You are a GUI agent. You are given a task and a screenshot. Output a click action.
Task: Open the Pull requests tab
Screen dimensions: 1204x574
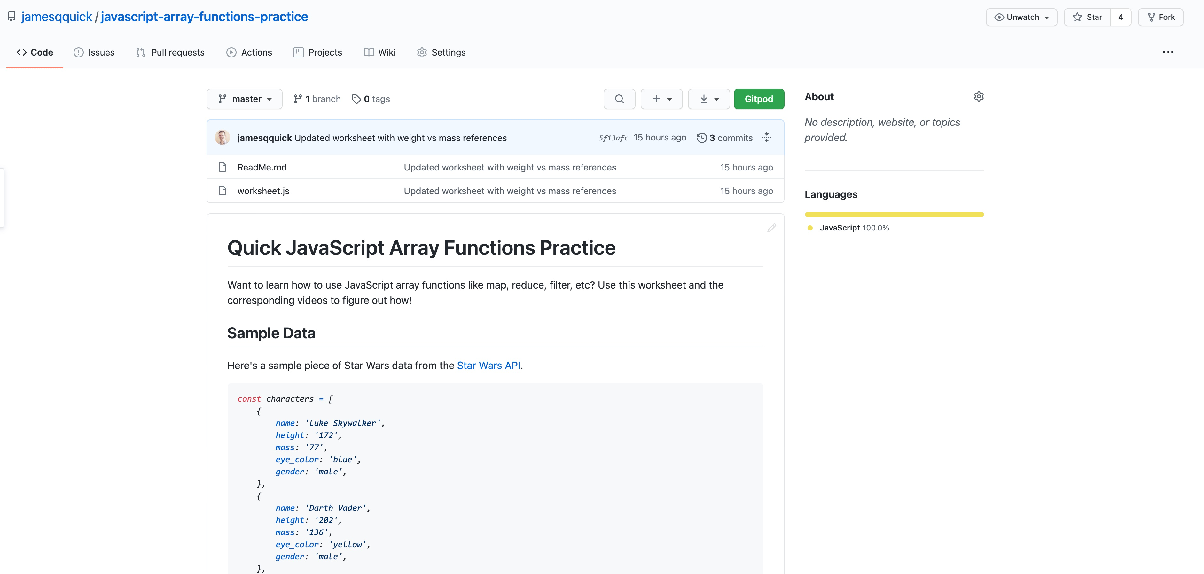tap(170, 52)
